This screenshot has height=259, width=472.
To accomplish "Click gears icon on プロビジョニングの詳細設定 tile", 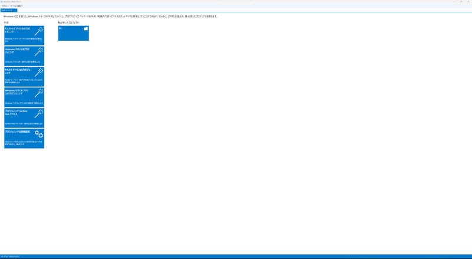I will click(x=39, y=134).
